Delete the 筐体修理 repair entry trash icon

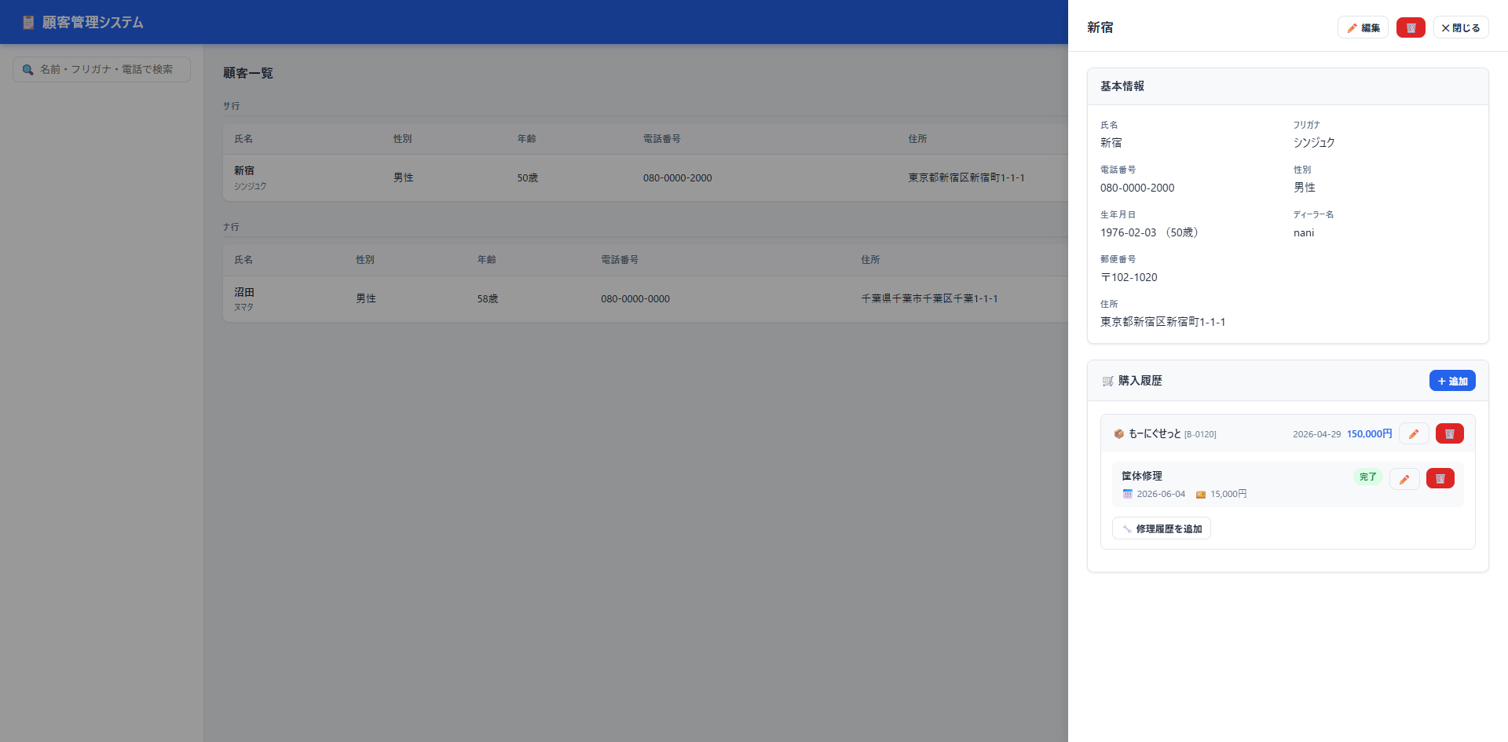coord(1440,479)
